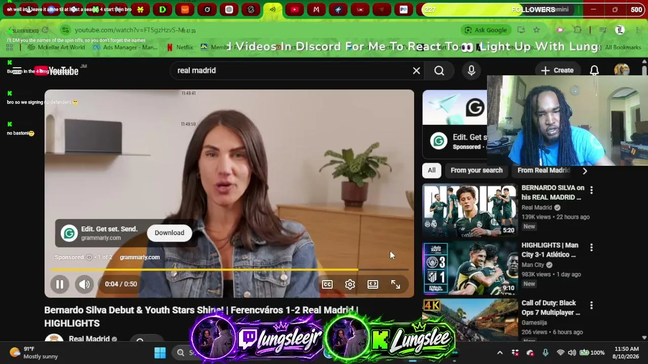Screen dimensions: 648x364
Task: Open the YouTube profile avatar menu
Action: [622, 71]
